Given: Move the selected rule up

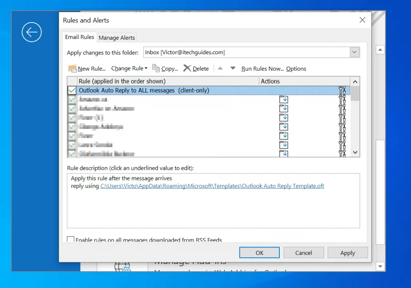Looking at the screenshot, I should (220, 68).
